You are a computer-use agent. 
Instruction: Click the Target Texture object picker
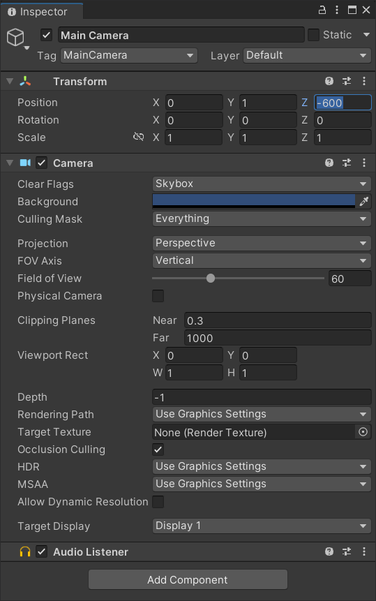point(363,432)
